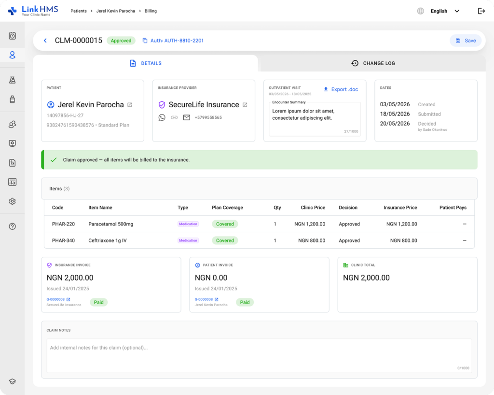Viewport: 494px width, 395px height.
Task: Save the claim
Action: pyautogui.click(x=466, y=41)
